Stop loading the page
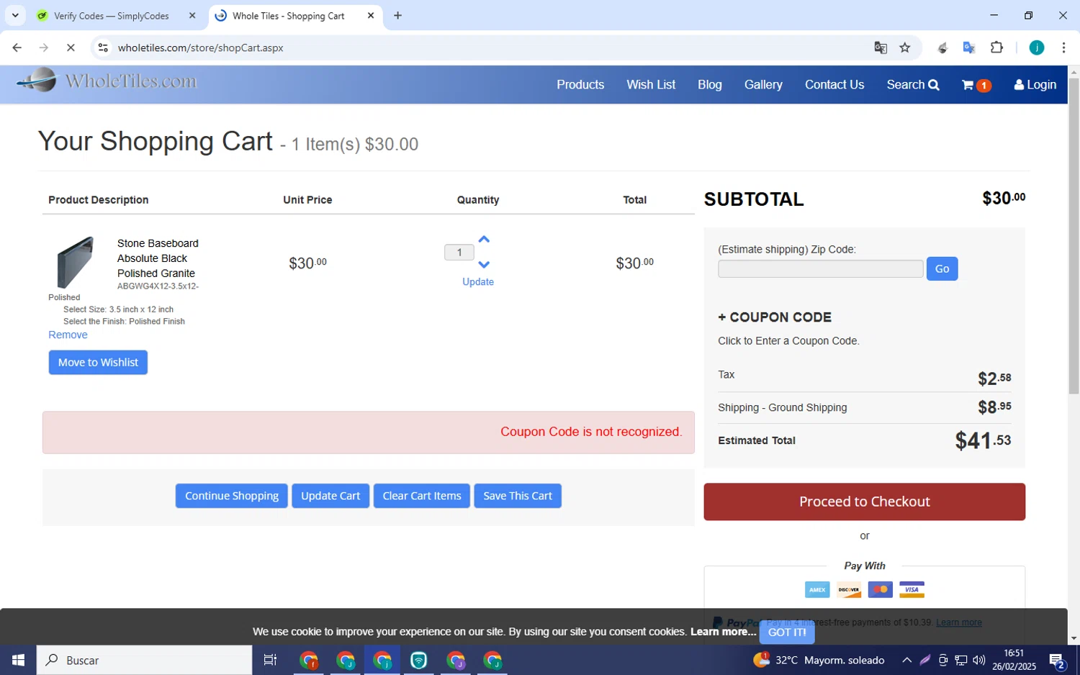This screenshot has width=1080, height=675. (71, 47)
